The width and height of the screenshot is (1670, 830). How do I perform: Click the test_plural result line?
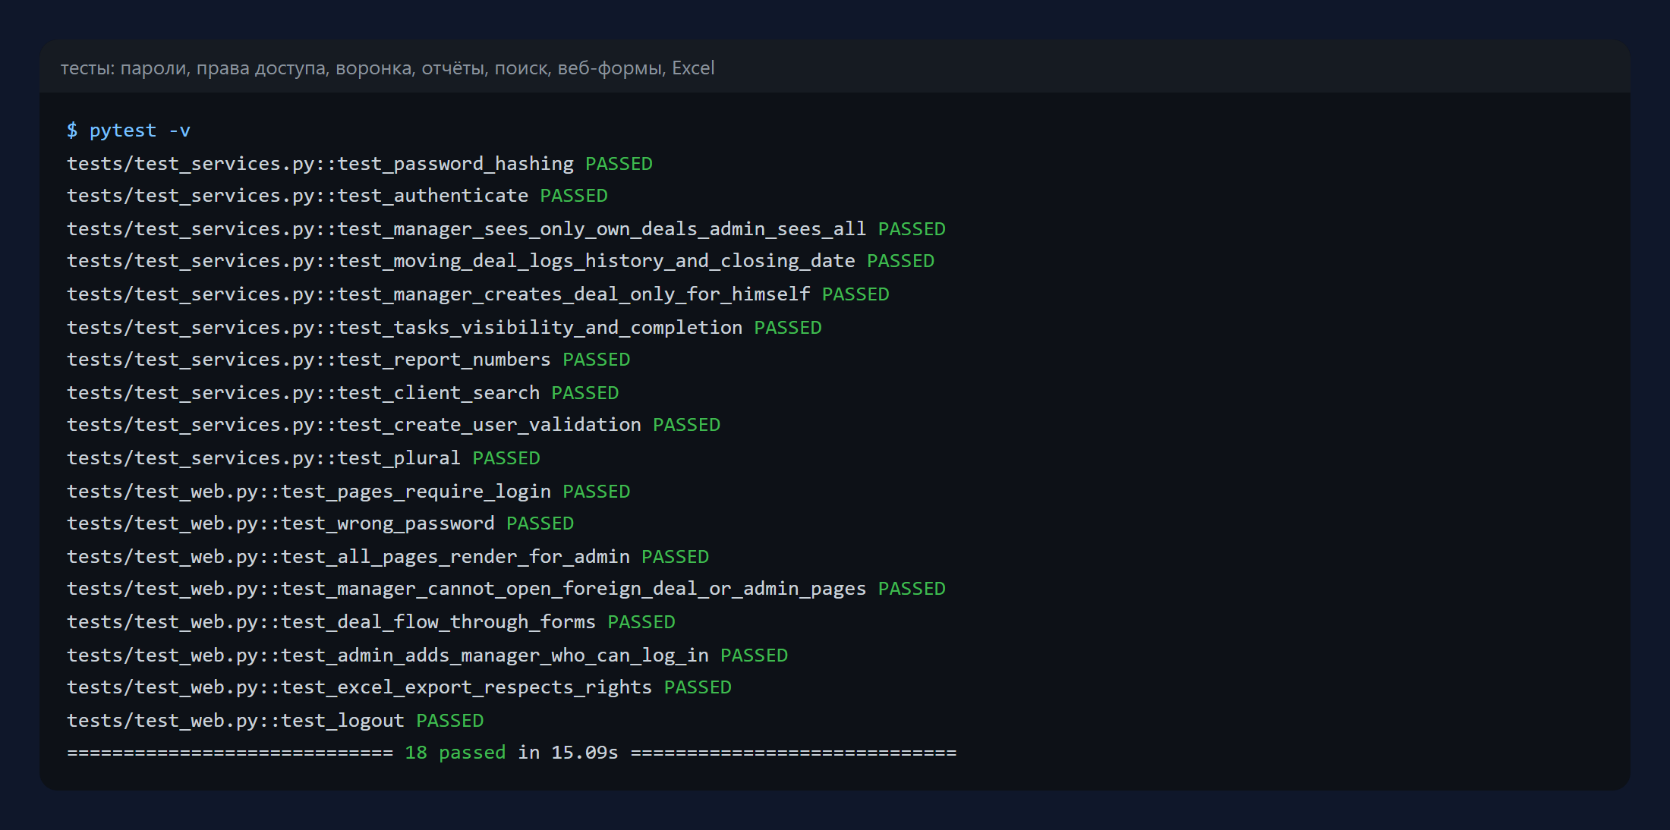(x=304, y=458)
